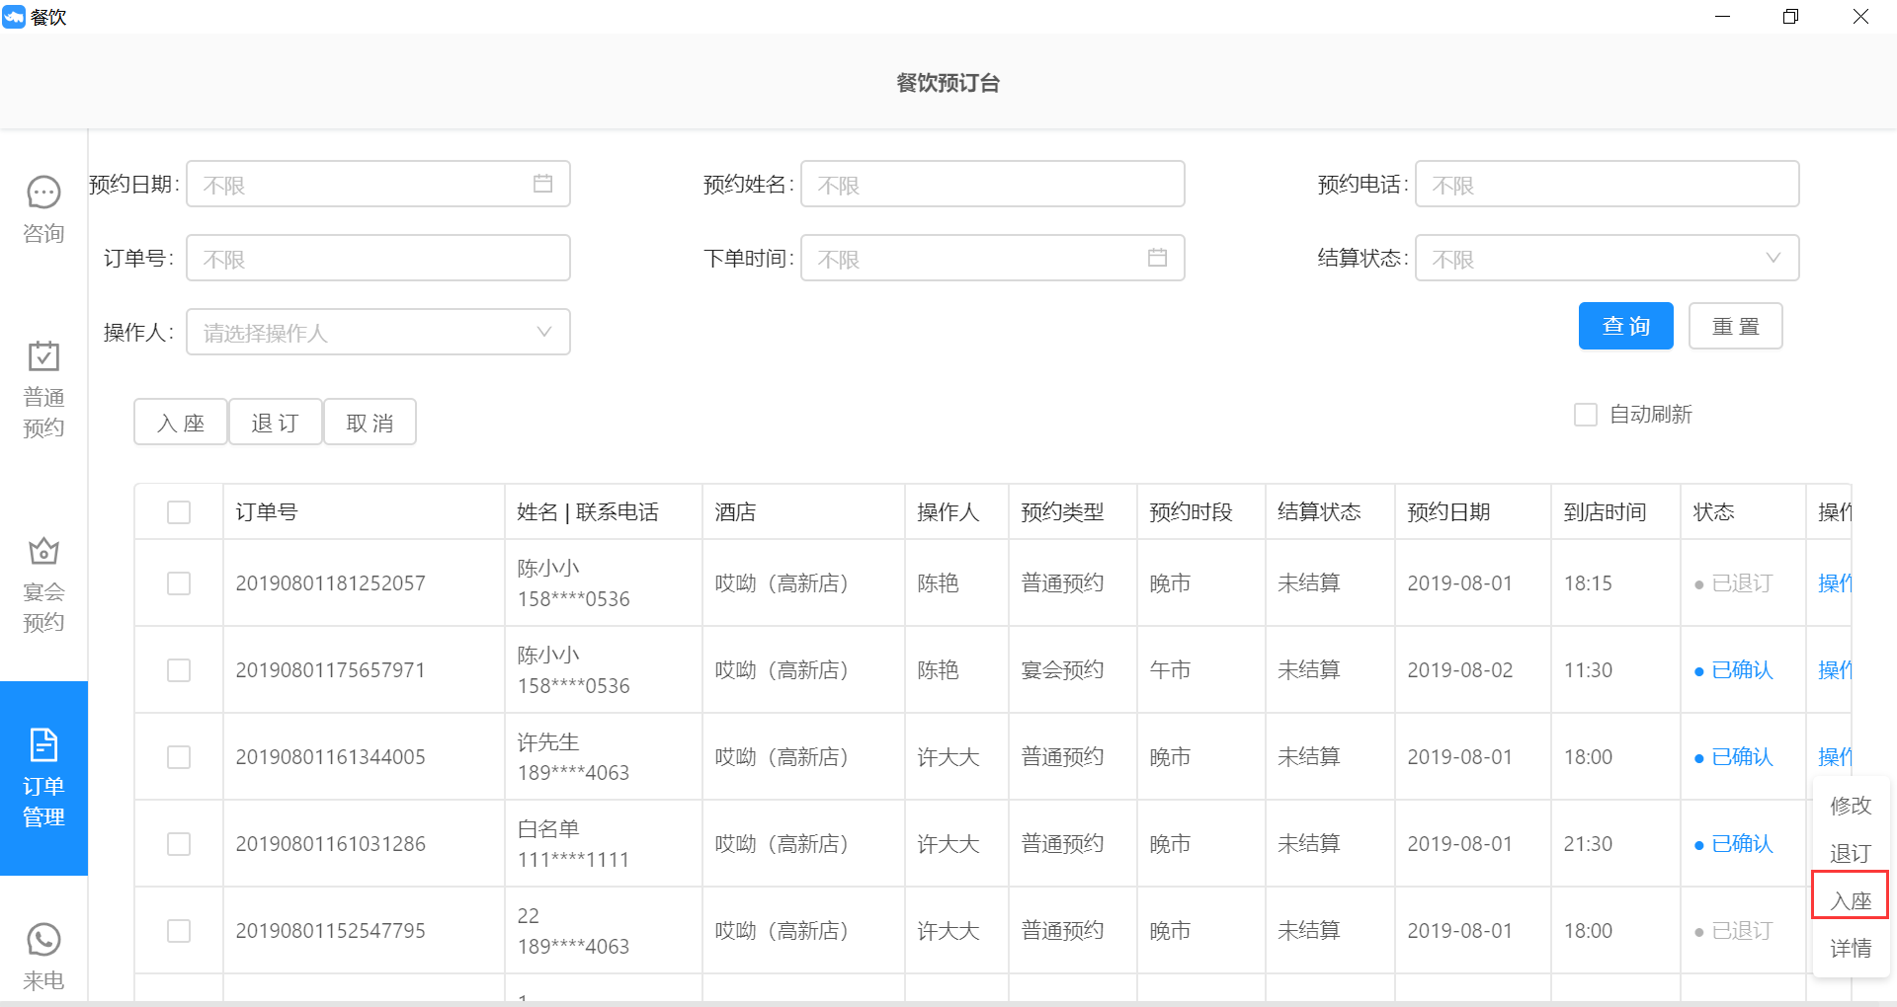Click the 餐饮 app logo icon
The image size is (1897, 1007).
(x=14, y=17)
